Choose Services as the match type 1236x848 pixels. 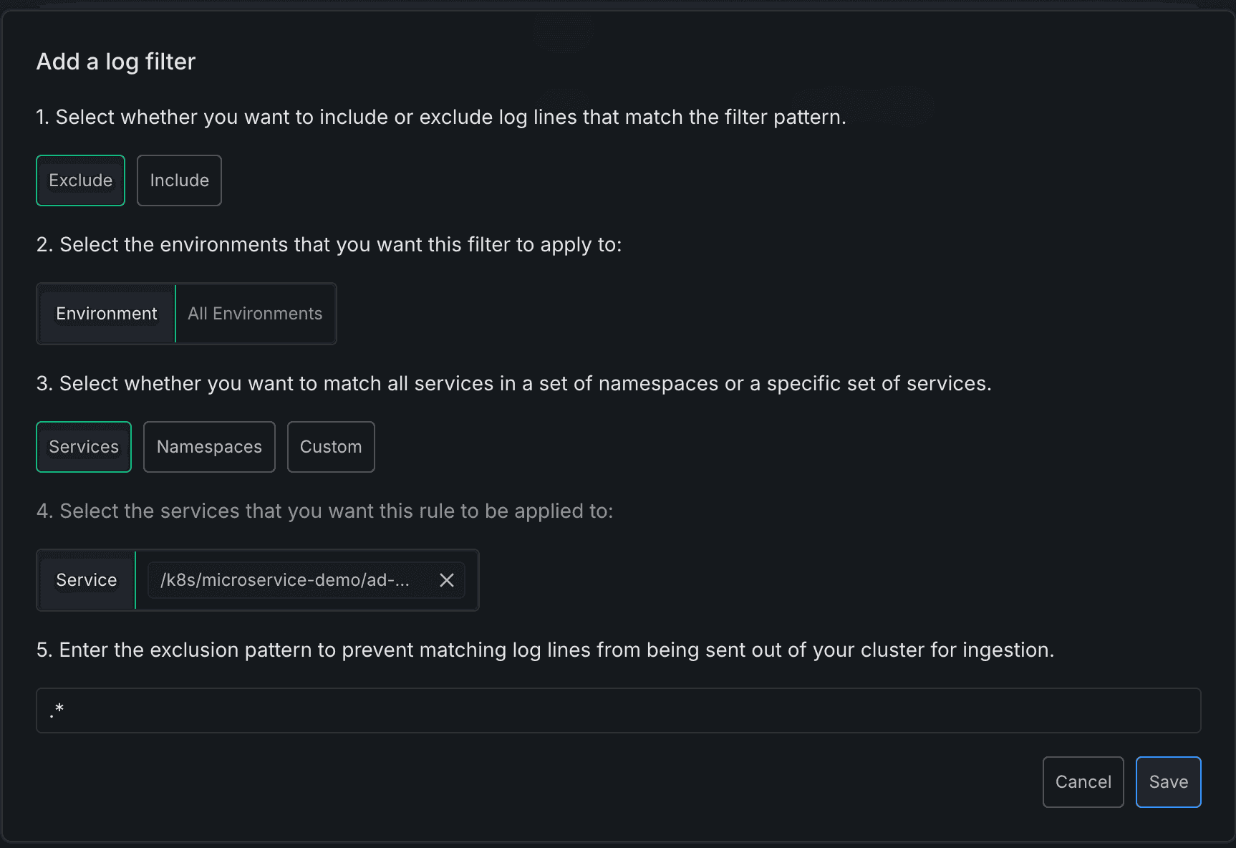point(84,447)
